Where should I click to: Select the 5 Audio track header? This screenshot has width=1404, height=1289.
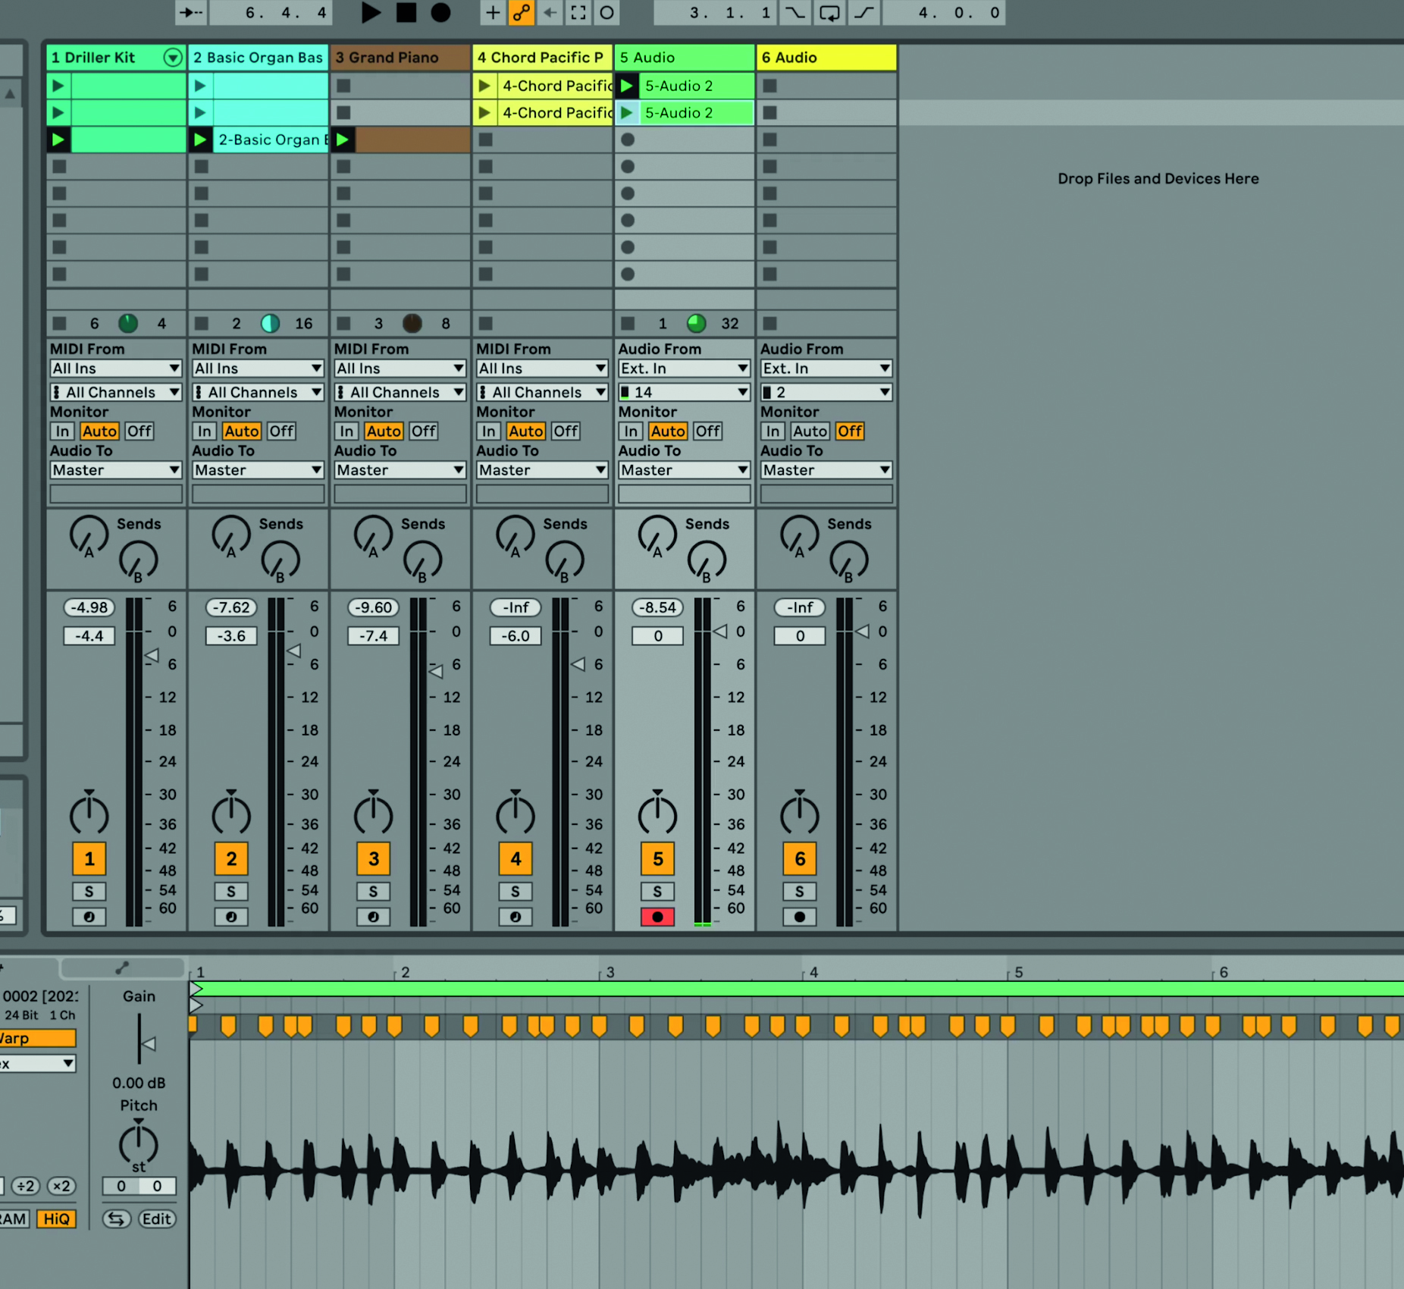pos(685,58)
